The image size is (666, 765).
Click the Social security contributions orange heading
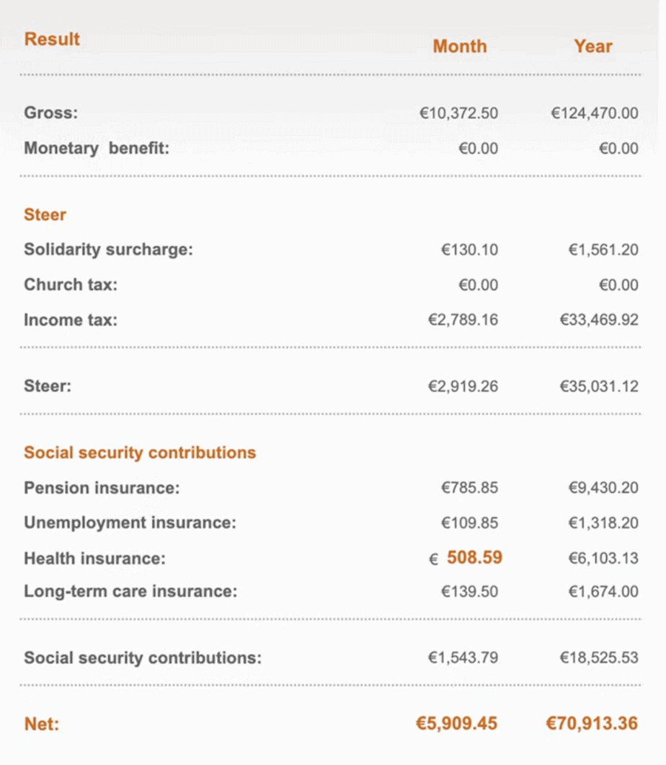click(x=140, y=453)
